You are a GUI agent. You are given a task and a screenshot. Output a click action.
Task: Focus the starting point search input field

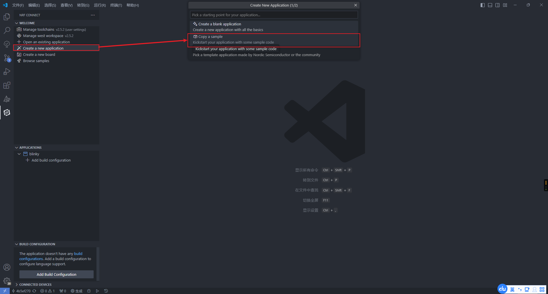tap(274, 15)
